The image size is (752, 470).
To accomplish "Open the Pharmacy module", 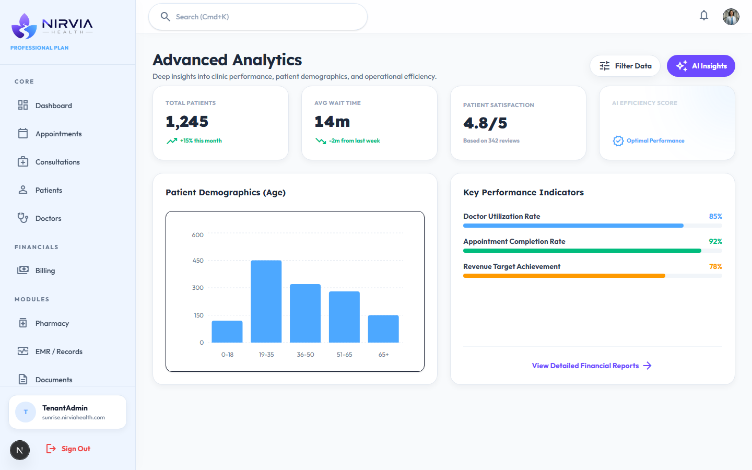I will click(x=68, y=323).
